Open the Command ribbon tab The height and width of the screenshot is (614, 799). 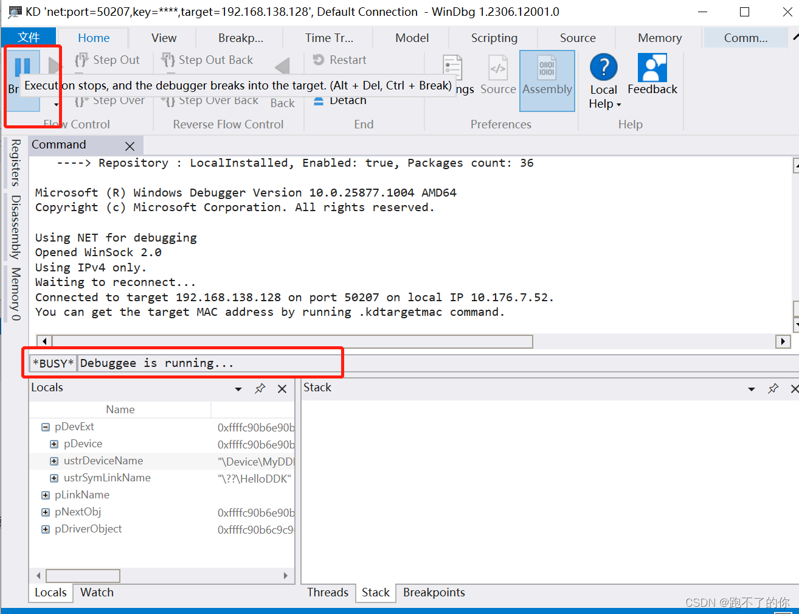pyautogui.click(x=746, y=38)
